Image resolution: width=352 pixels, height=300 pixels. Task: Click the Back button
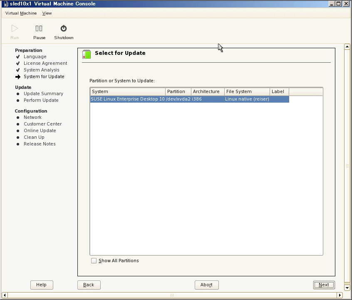tap(89, 285)
